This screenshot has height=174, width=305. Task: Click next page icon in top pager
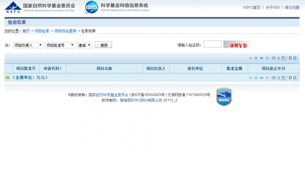pyautogui.click(x=262, y=58)
